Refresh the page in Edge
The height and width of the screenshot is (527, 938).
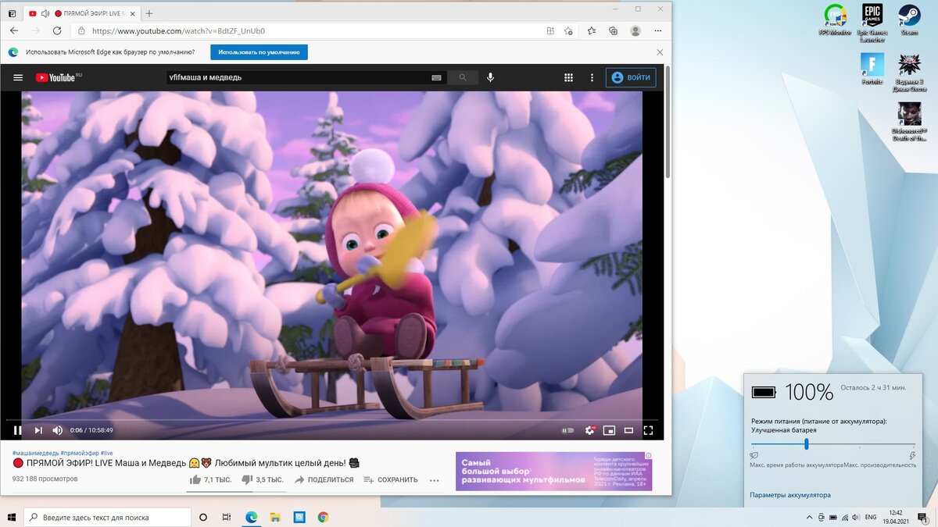tap(57, 30)
